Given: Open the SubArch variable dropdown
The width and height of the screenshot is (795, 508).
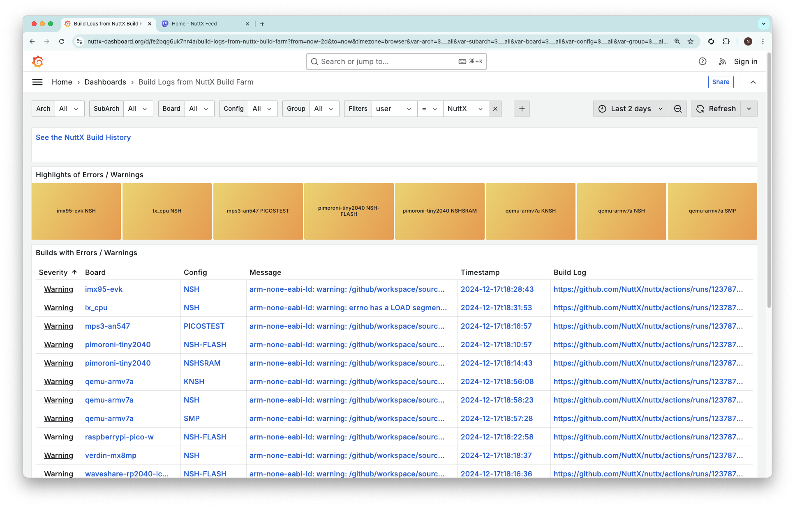Looking at the screenshot, I should 138,109.
